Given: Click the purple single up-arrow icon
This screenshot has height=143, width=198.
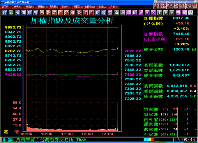Looking at the screenshot, I should point(153,13).
